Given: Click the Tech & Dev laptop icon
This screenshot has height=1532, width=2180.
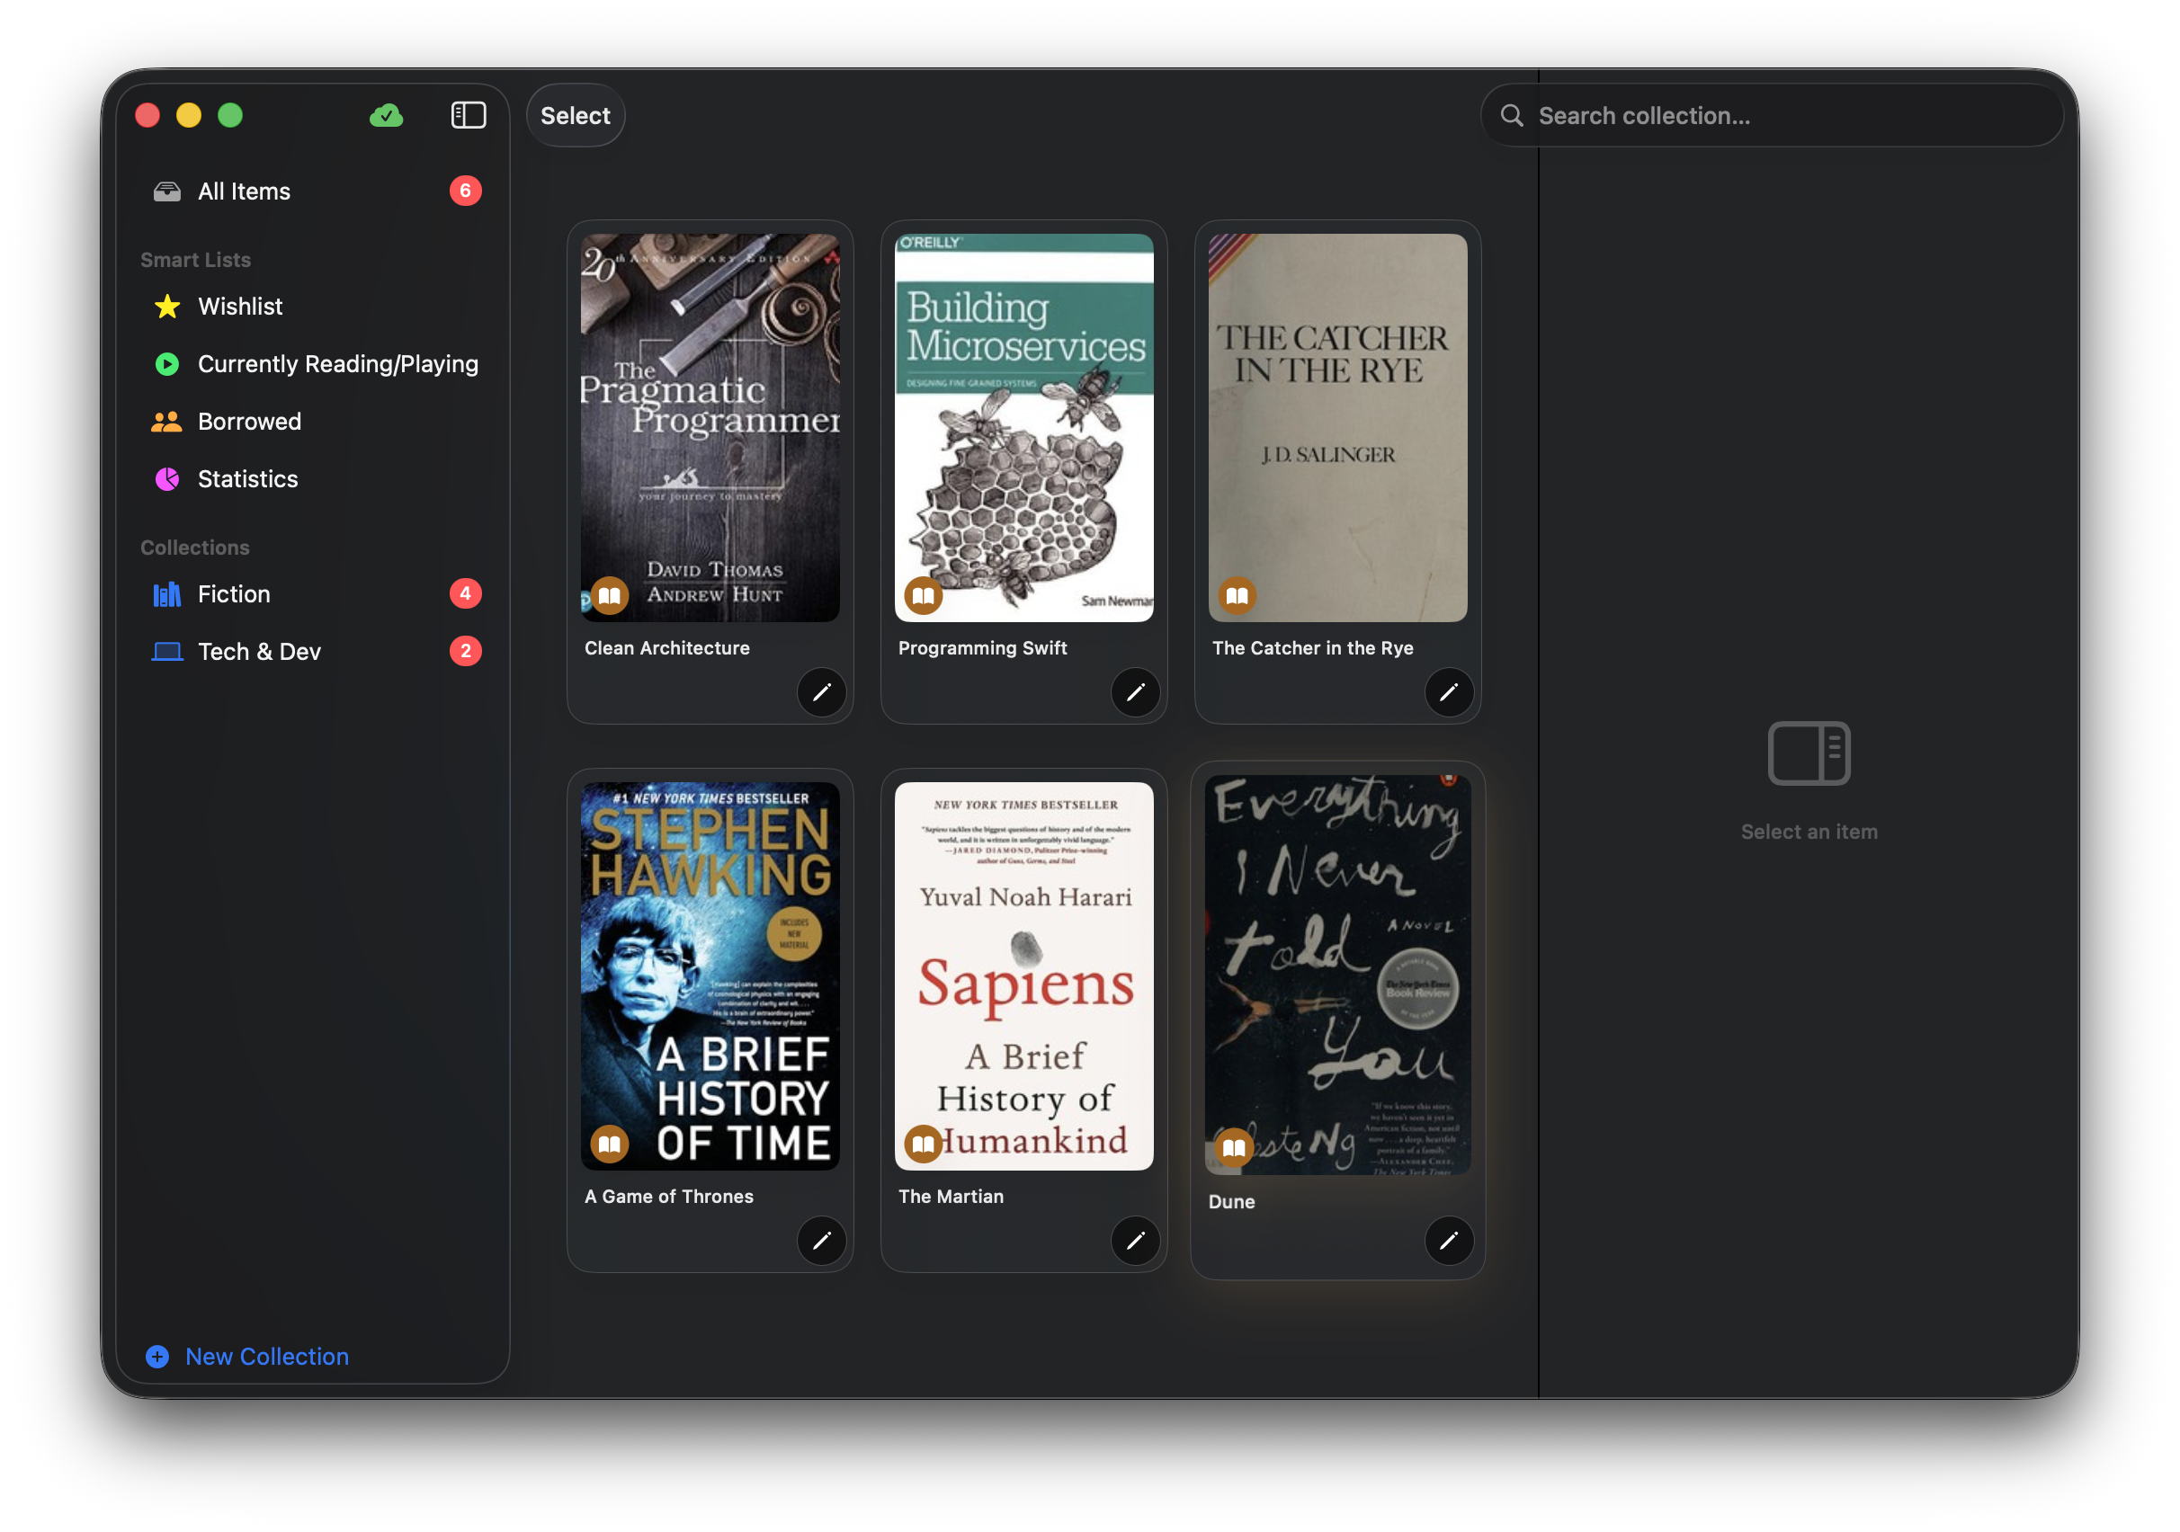Looking at the screenshot, I should (167, 652).
